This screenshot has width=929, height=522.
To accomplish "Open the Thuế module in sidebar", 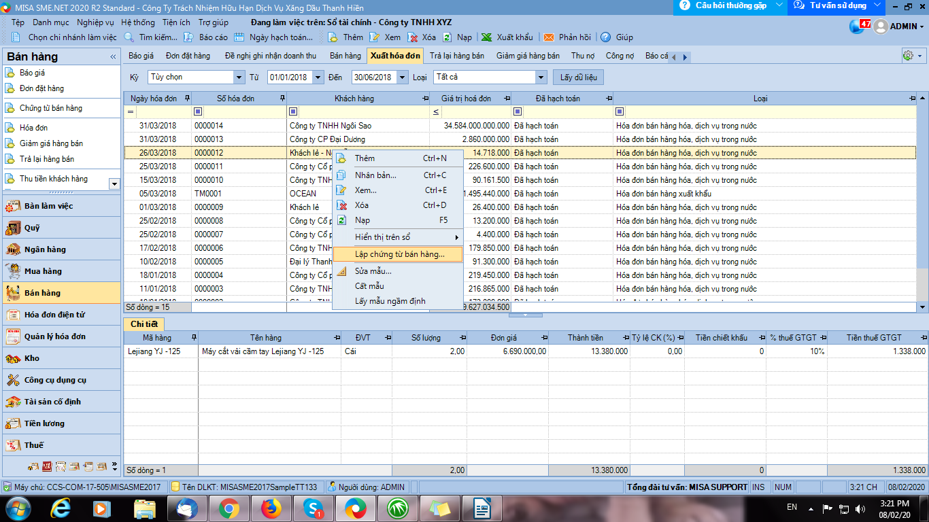I will (61, 445).
